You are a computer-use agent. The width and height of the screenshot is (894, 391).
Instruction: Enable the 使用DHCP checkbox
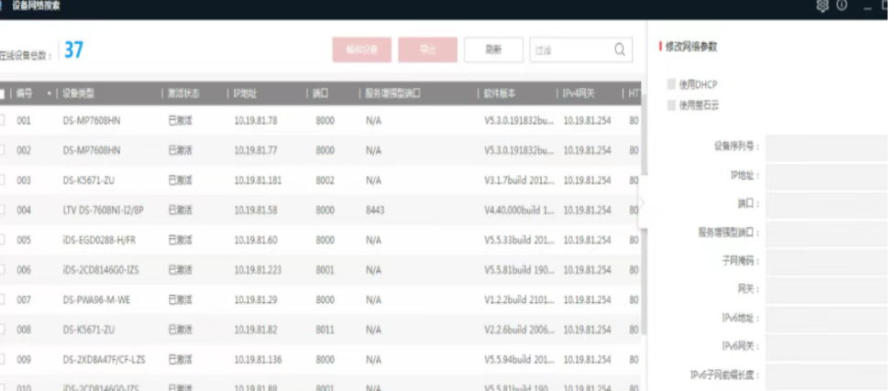[x=671, y=84]
